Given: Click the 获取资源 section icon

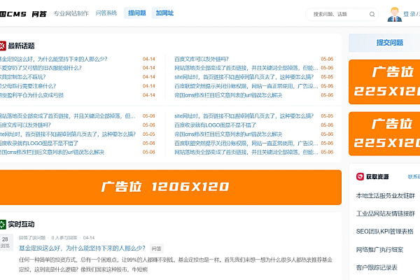Looking at the screenshot, I should click(x=360, y=176).
